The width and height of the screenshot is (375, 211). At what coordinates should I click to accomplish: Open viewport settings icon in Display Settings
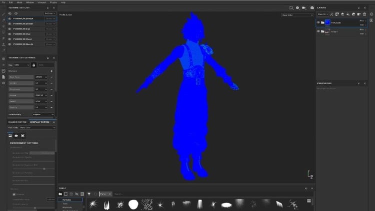click(22, 136)
